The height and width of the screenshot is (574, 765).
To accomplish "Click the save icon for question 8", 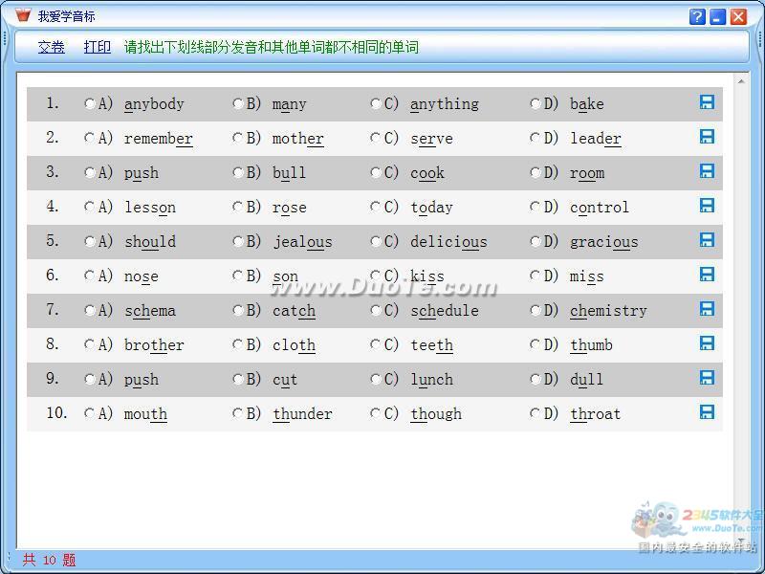I will pos(707,342).
